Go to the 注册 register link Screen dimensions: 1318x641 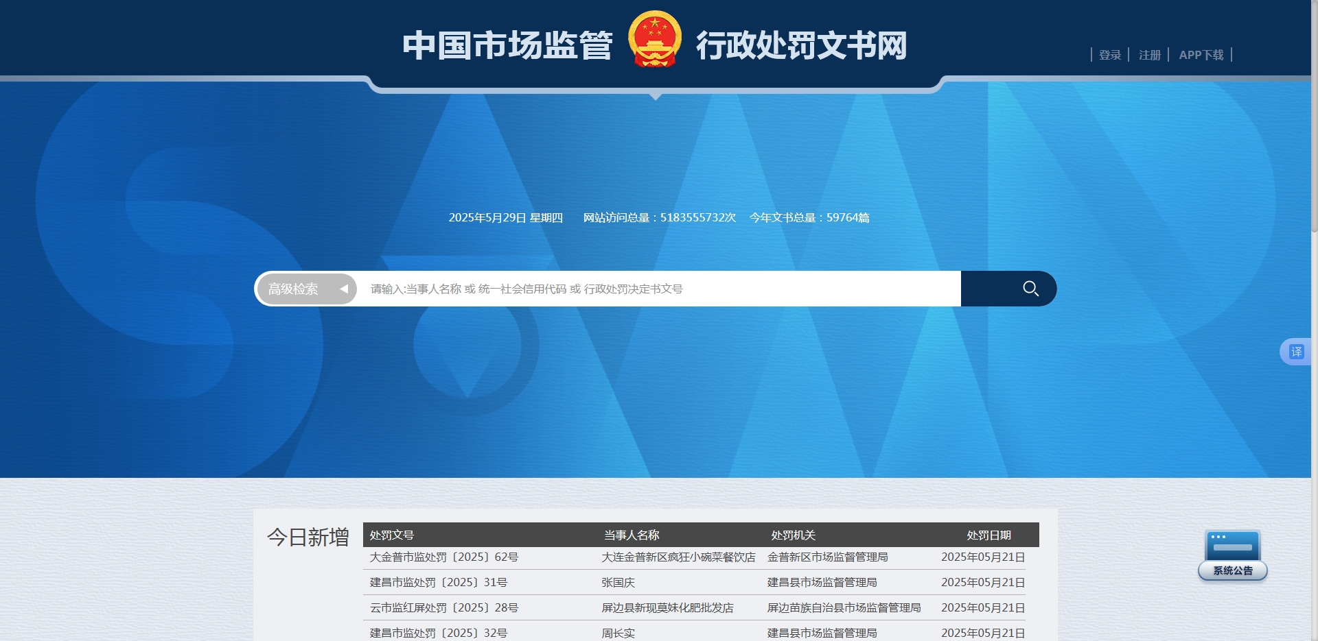1149,55
